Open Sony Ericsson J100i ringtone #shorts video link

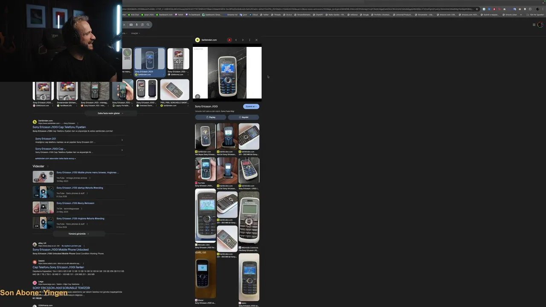pyautogui.click(x=80, y=219)
